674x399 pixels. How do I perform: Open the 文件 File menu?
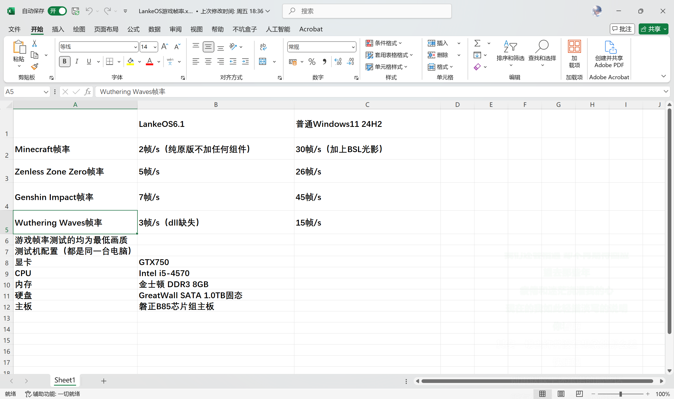[x=14, y=29]
